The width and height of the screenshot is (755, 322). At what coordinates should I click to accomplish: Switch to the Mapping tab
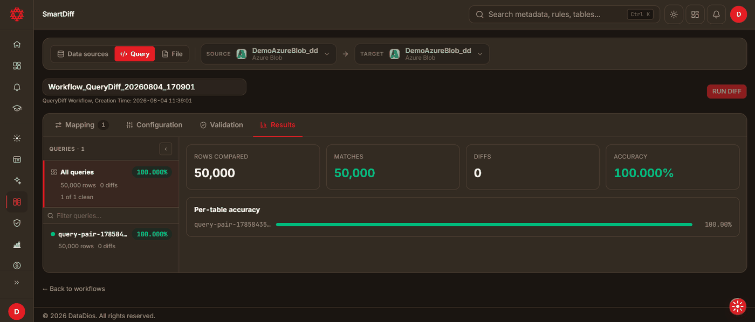(81, 125)
